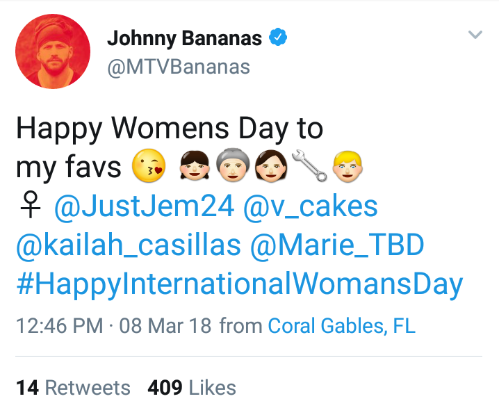Open the @v_cakes mention
The width and height of the screenshot is (499, 401).
[311, 207]
